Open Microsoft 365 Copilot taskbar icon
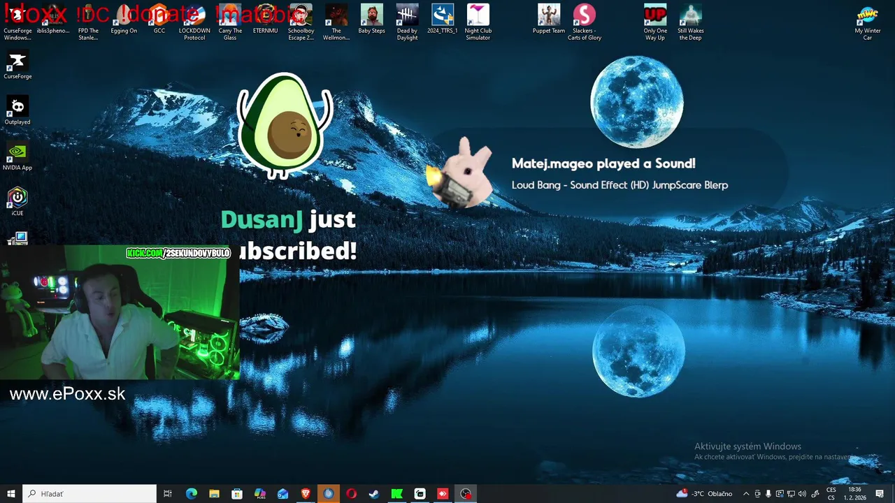 pyautogui.click(x=259, y=494)
